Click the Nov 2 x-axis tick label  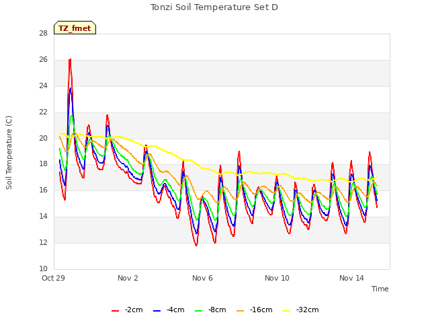coord(128,278)
